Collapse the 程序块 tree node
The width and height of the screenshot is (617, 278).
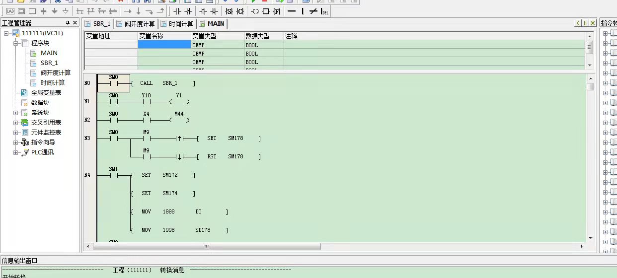[x=16, y=43]
